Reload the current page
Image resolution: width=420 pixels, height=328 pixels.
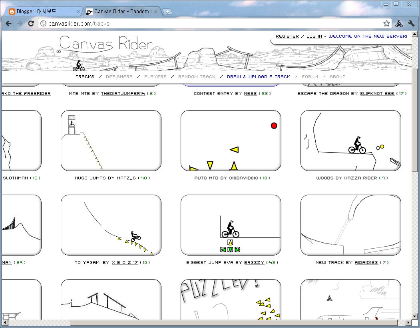point(31,23)
